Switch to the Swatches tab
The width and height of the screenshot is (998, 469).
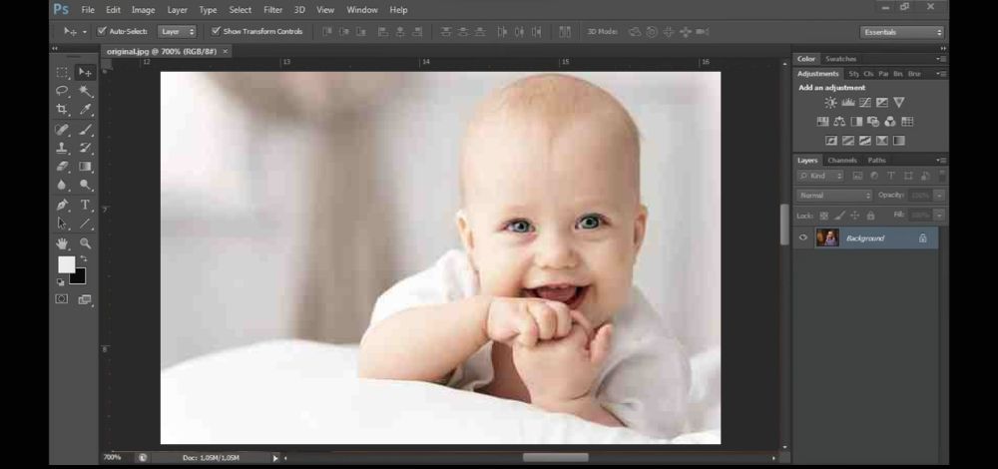(x=840, y=59)
